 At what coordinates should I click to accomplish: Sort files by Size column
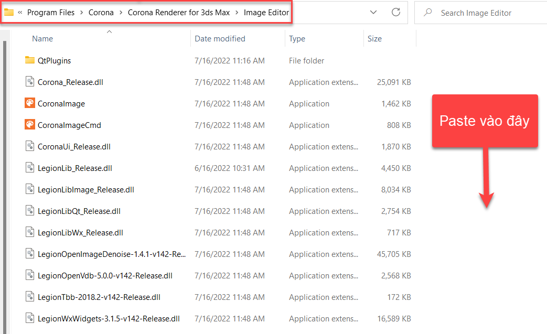pos(374,39)
